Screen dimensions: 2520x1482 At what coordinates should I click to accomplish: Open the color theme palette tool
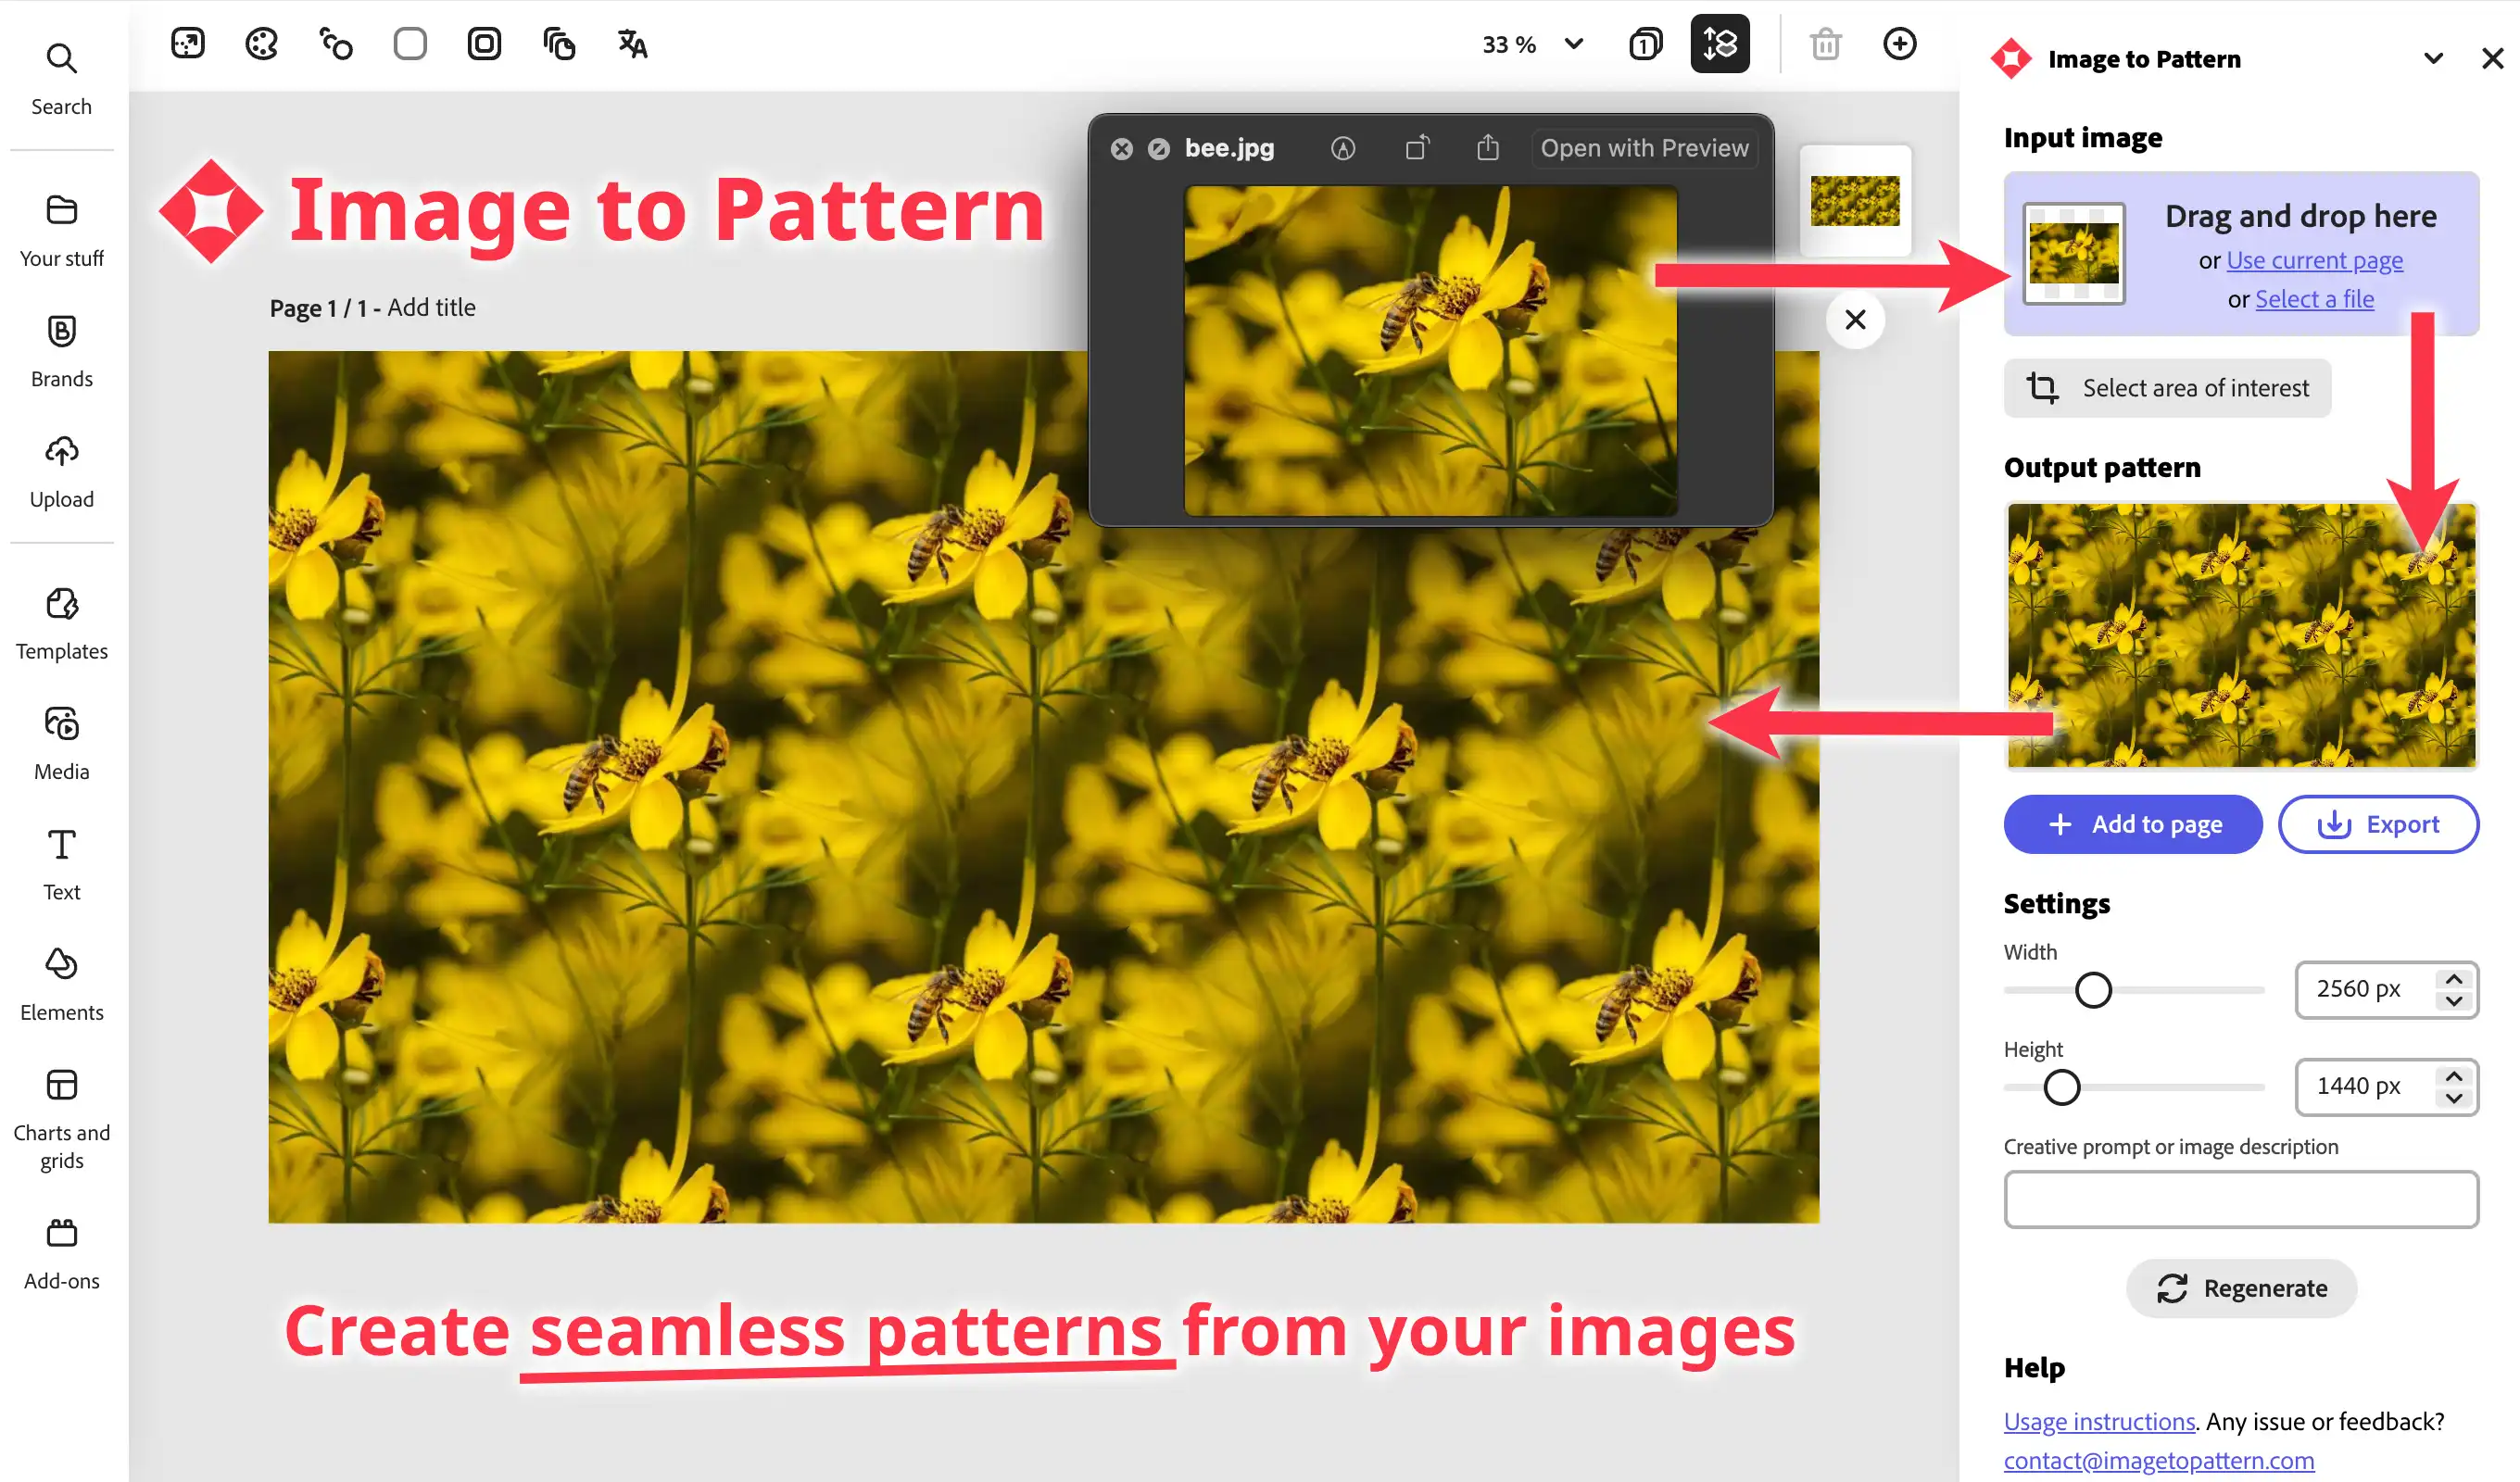261,43
